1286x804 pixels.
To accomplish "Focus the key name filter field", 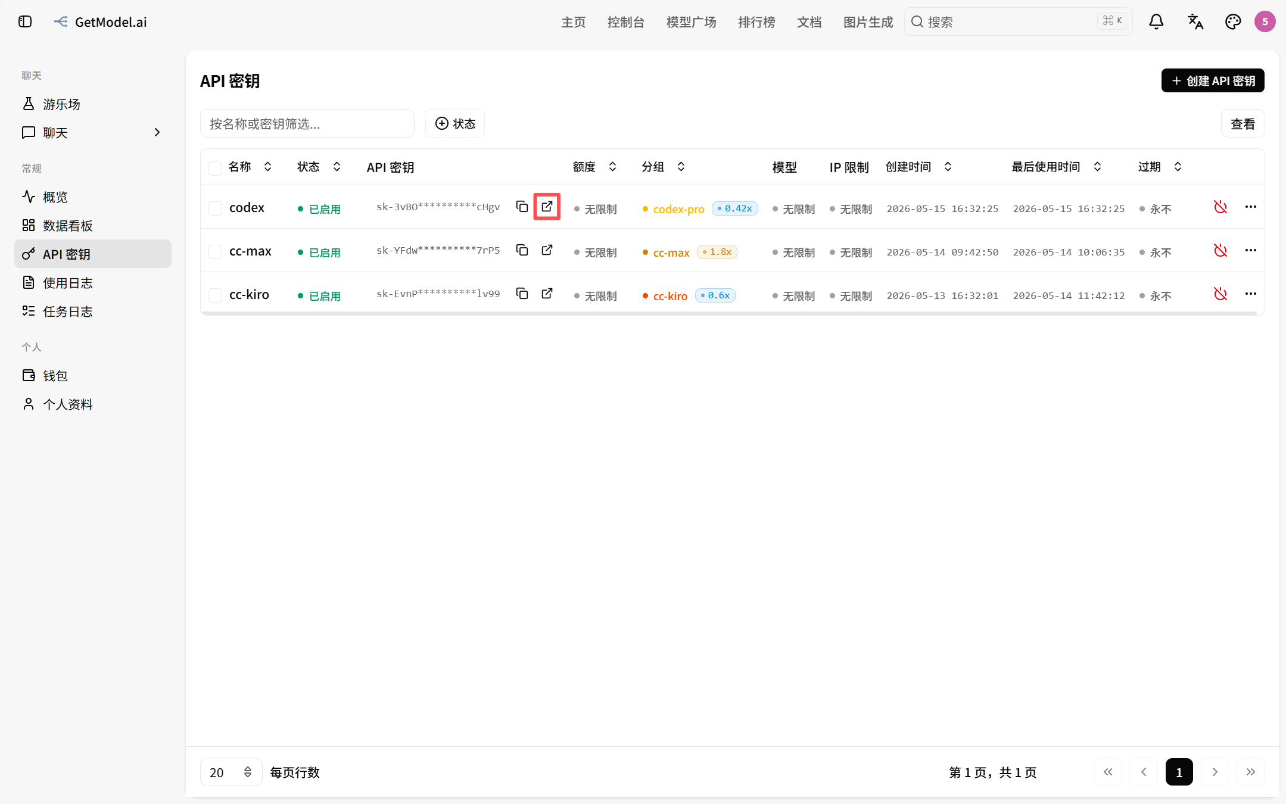I will 307,123.
